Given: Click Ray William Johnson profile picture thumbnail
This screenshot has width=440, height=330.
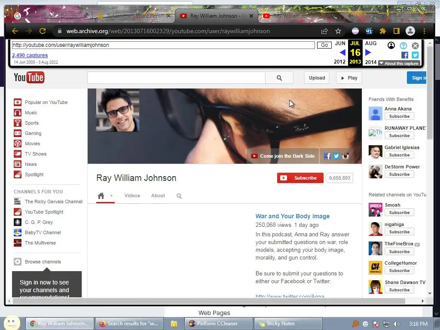Looking at the screenshot, I should pos(118,110).
